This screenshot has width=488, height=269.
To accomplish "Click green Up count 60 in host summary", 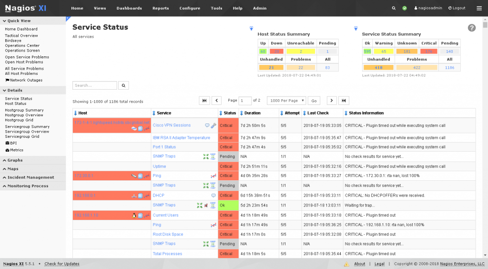I will [x=263, y=52].
